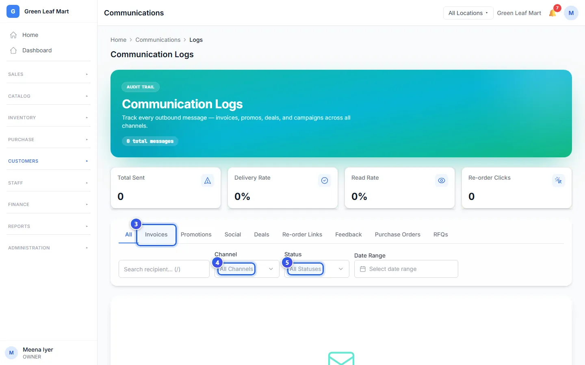The height and width of the screenshot is (365, 585).
Task: Go to Home in the breadcrumb
Action: [x=118, y=40]
